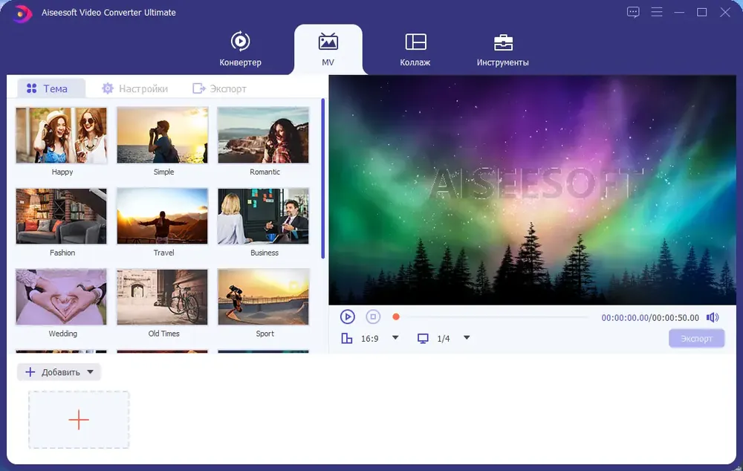This screenshot has width=743, height=471.
Task: Click the playback progress slider handle
Action: click(396, 317)
